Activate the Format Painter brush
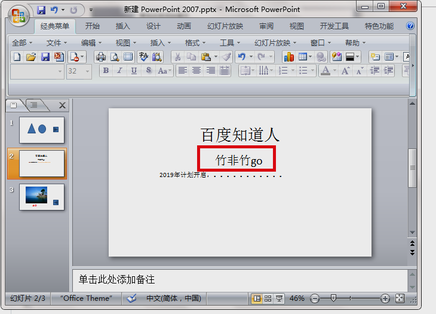436x314 pixels. click(x=226, y=57)
